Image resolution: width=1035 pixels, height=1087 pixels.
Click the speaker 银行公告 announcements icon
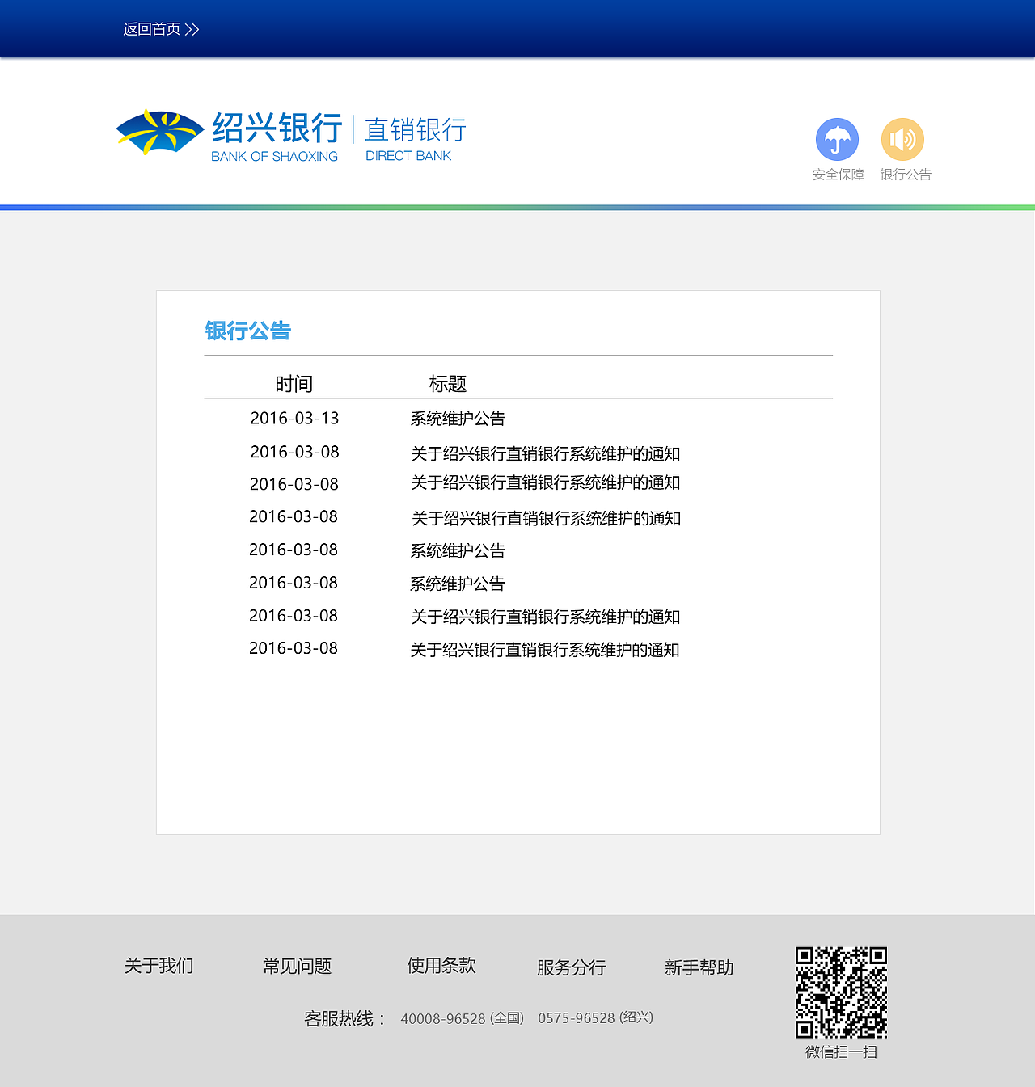(x=903, y=140)
